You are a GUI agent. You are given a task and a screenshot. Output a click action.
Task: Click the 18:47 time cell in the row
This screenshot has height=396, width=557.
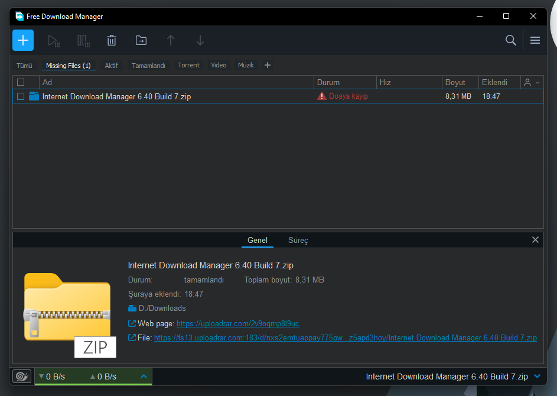click(x=491, y=96)
